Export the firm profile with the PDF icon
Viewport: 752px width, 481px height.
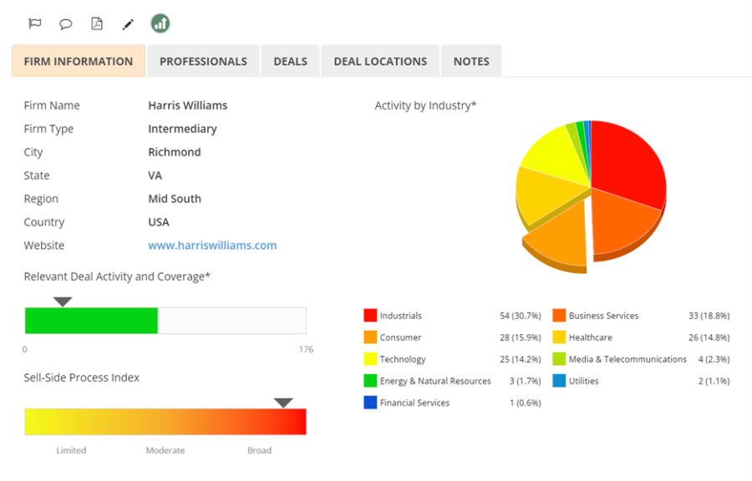97,23
